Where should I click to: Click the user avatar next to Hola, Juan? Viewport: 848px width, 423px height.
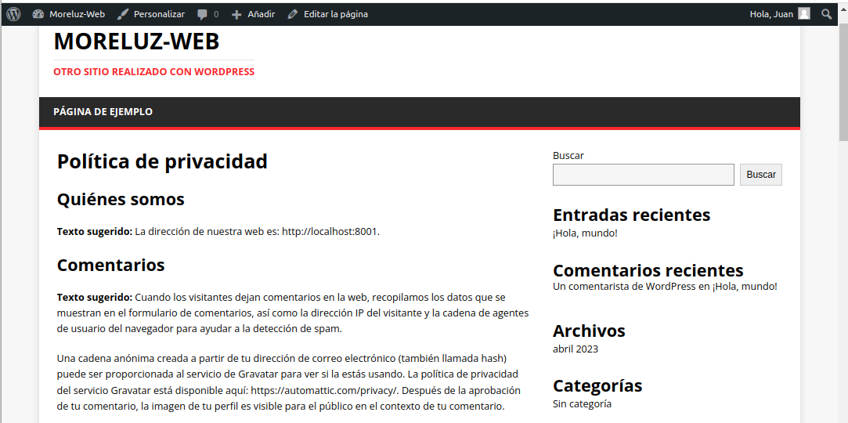point(804,14)
